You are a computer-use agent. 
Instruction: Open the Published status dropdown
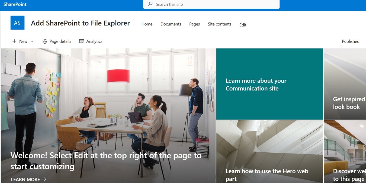tap(350, 41)
